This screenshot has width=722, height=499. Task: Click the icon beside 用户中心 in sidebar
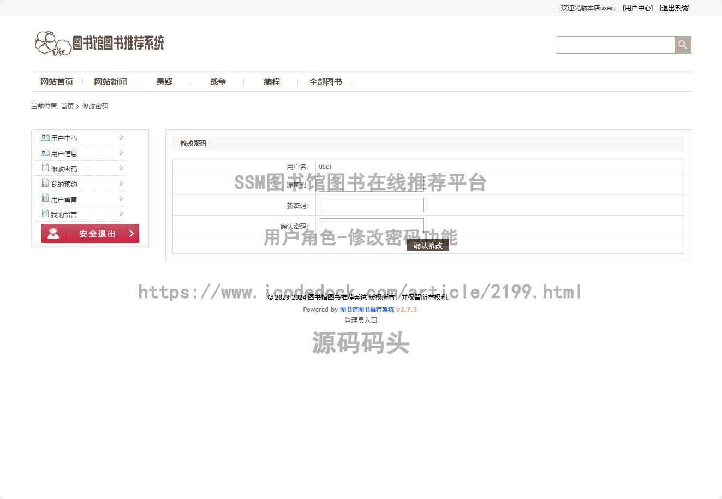point(45,138)
